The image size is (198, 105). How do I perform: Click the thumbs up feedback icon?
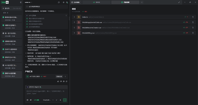pyautogui.click(x=58, y=81)
